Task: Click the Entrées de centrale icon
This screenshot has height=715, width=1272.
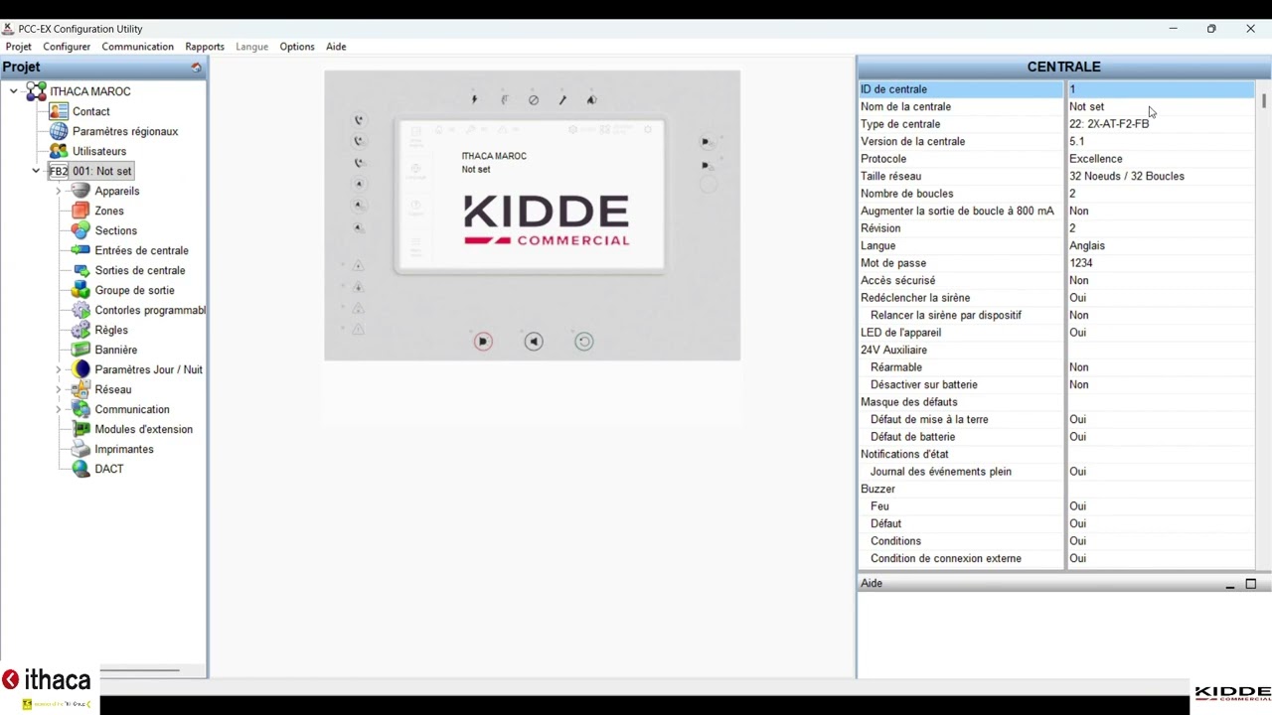Action: click(80, 250)
